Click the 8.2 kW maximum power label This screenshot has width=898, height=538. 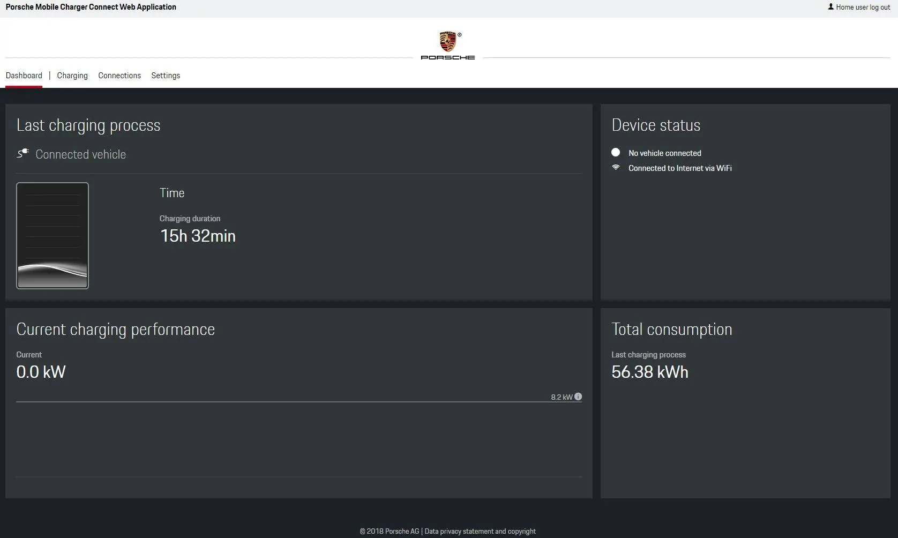coord(562,397)
